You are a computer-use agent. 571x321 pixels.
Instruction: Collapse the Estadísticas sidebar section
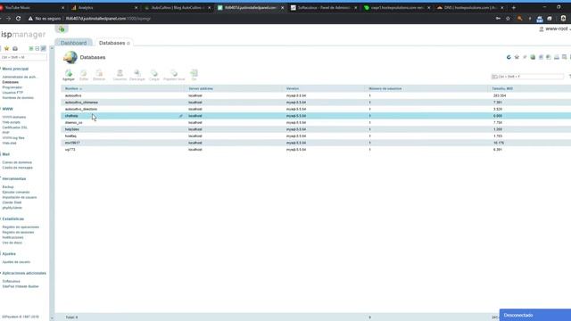pyautogui.click(x=12, y=218)
